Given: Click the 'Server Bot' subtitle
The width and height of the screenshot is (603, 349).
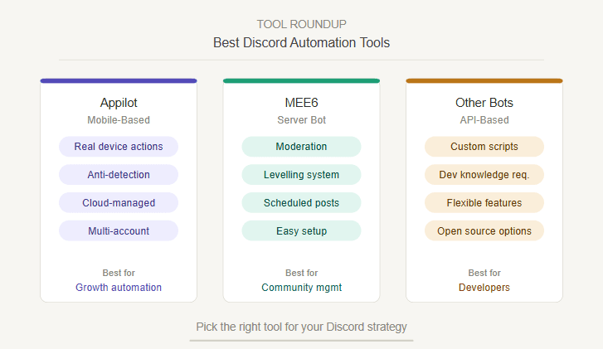Looking at the screenshot, I should [x=302, y=120].
